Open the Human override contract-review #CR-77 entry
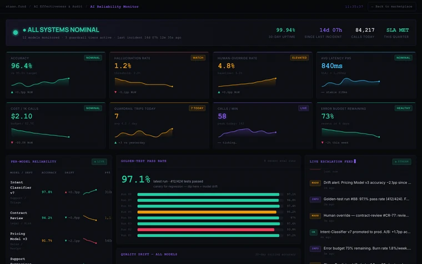Screen dimensions: 422x264 360,217
